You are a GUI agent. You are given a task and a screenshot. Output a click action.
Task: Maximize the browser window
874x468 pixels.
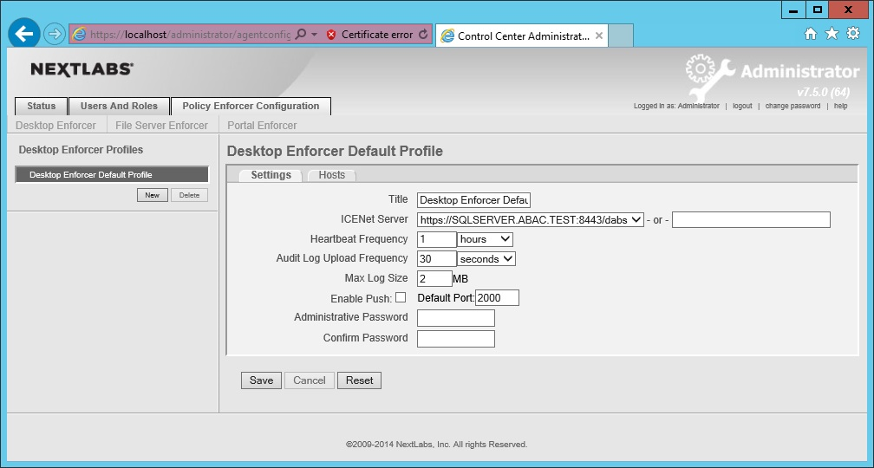click(817, 10)
